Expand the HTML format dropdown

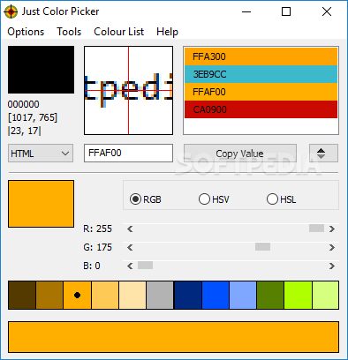point(41,154)
